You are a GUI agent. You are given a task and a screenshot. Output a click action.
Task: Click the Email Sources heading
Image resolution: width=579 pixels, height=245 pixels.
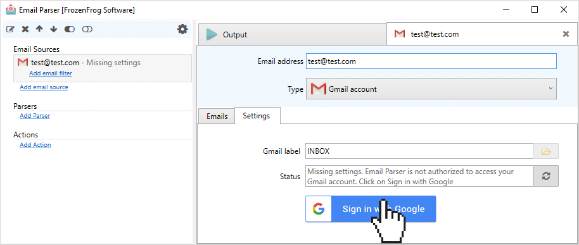tap(36, 49)
